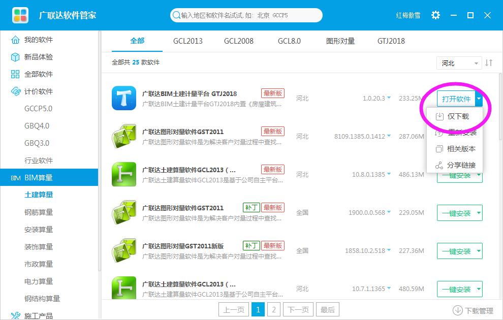This screenshot has width=503, height=320.
Task: Expand version dropdown for 1900.0.0.568
Action: pyautogui.click(x=389, y=212)
